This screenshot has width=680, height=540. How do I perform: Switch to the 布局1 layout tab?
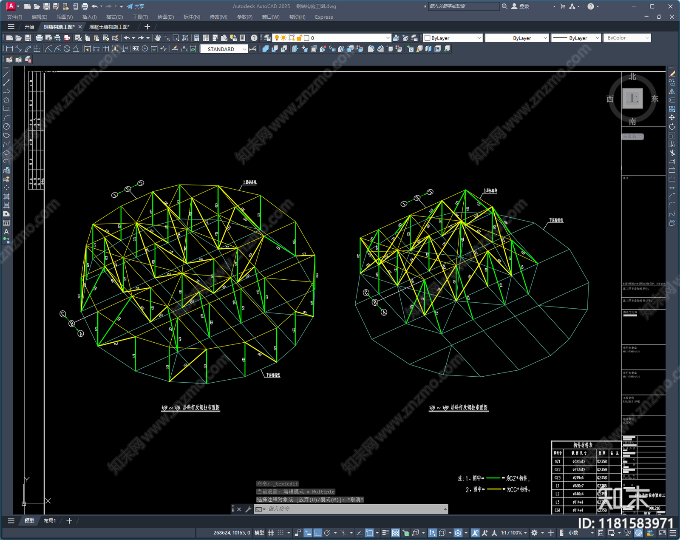pyautogui.click(x=50, y=521)
